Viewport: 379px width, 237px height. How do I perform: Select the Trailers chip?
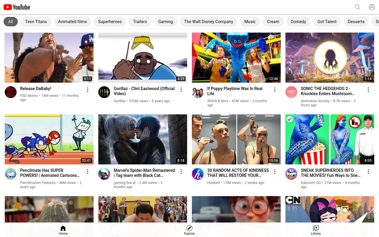point(140,22)
